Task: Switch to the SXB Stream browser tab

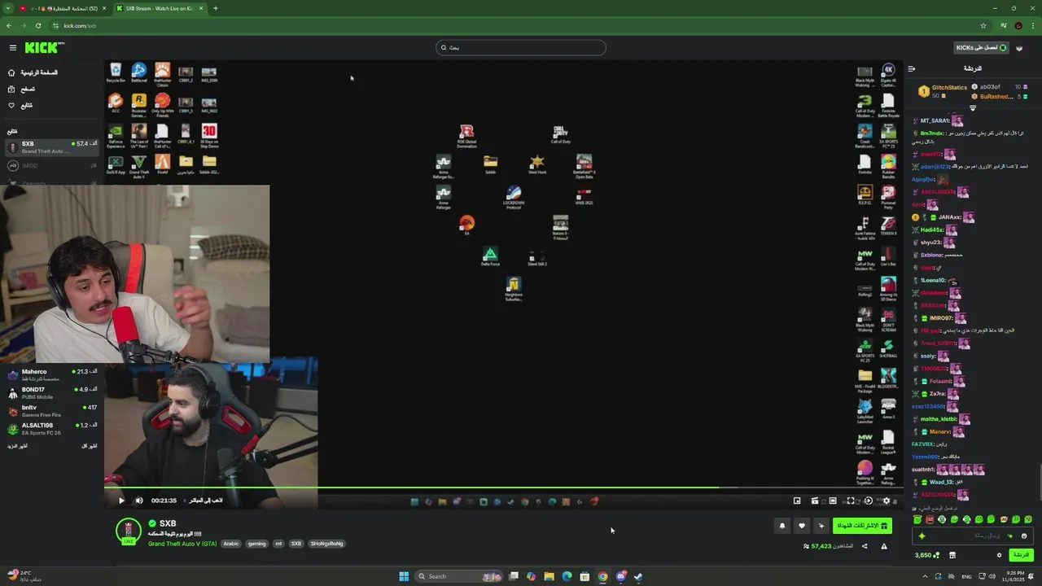Action: 159,8
